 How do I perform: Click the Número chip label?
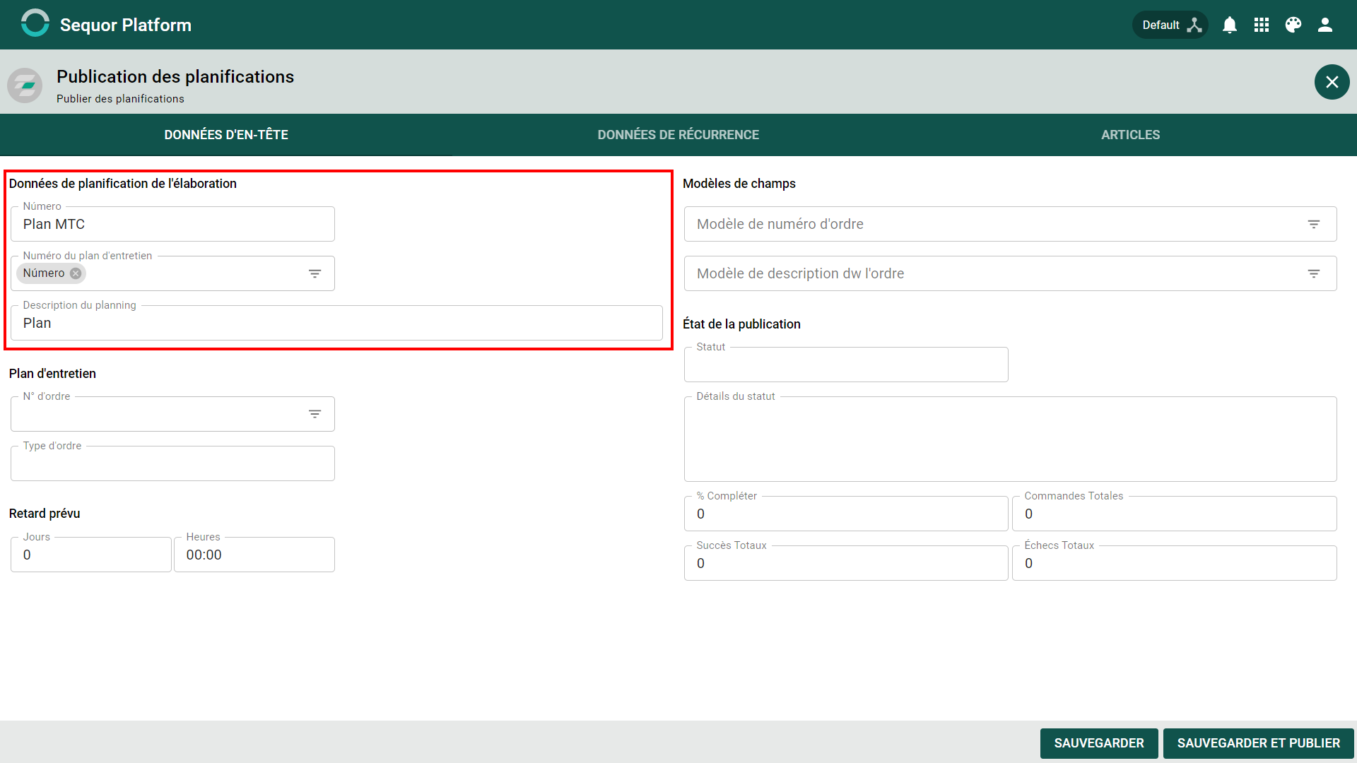click(44, 273)
